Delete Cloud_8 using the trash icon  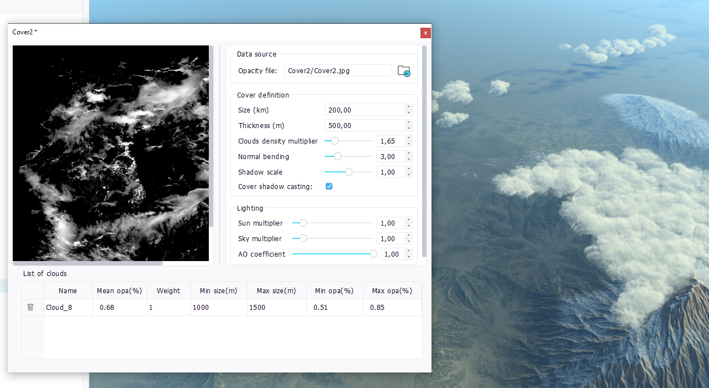pyautogui.click(x=30, y=307)
